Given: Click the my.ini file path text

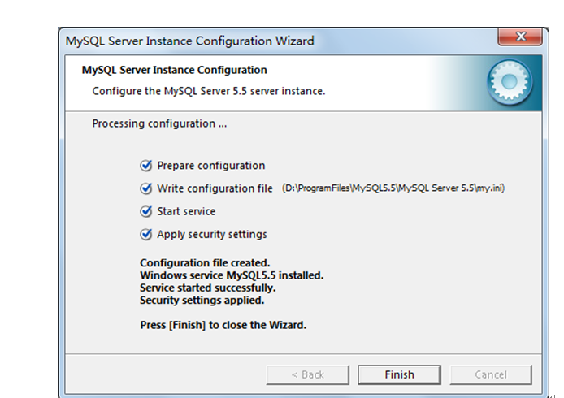Looking at the screenshot, I should [393, 188].
